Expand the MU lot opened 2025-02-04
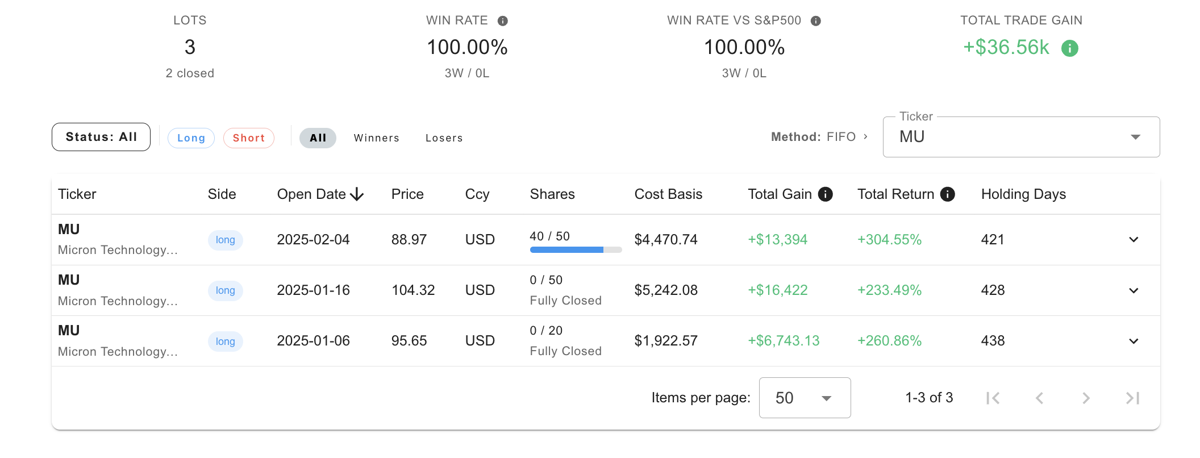Image resolution: width=1200 pixels, height=458 pixels. pos(1133,240)
